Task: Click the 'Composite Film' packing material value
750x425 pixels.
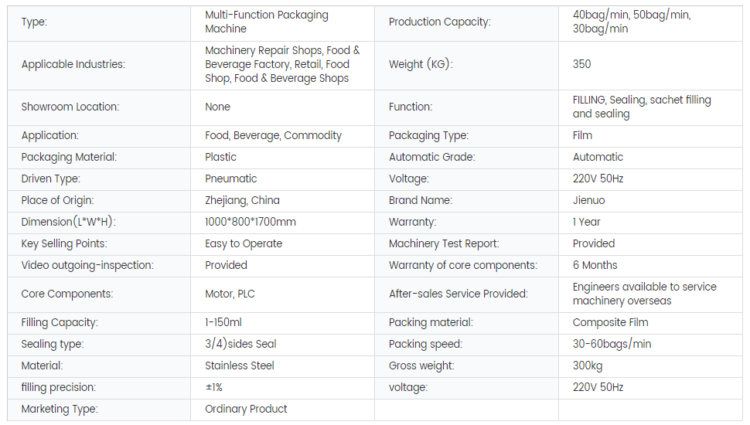Action: [610, 322]
